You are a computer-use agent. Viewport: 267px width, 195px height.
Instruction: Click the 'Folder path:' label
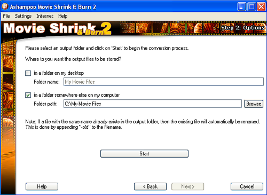(x=46, y=104)
